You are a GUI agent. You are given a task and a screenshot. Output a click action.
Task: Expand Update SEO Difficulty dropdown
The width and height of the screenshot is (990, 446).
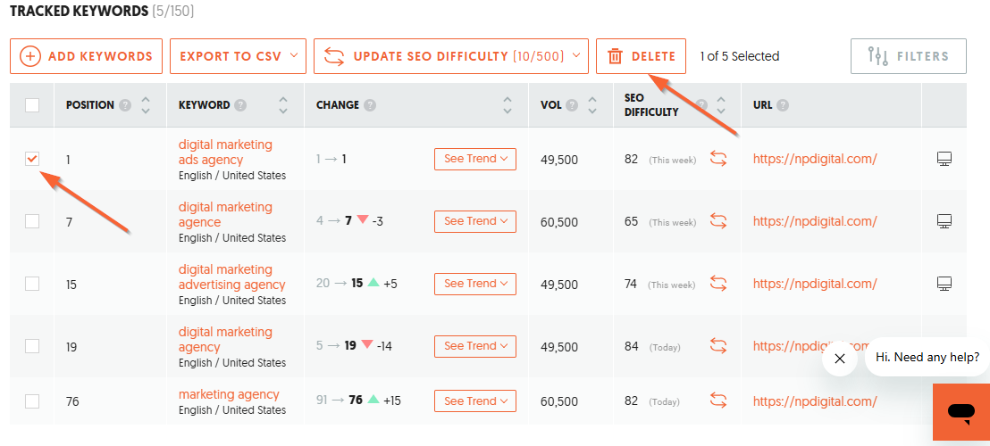point(451,56)
